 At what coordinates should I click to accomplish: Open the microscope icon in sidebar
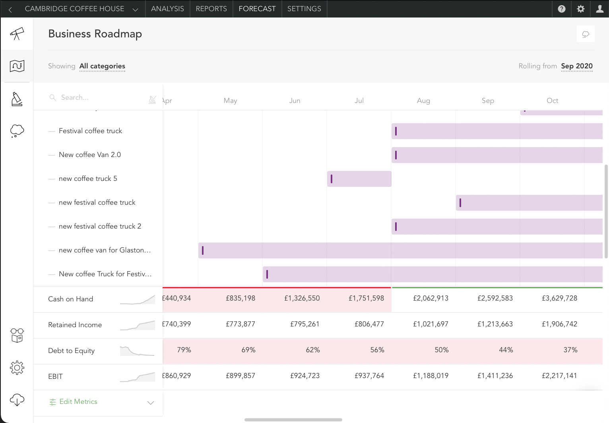17,99
